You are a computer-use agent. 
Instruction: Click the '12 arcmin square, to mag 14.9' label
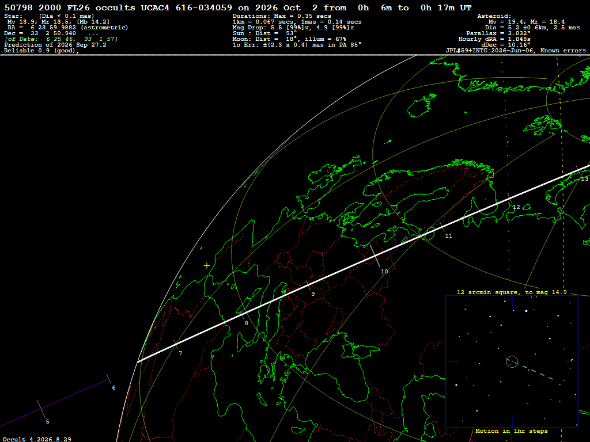pos(512,292)
